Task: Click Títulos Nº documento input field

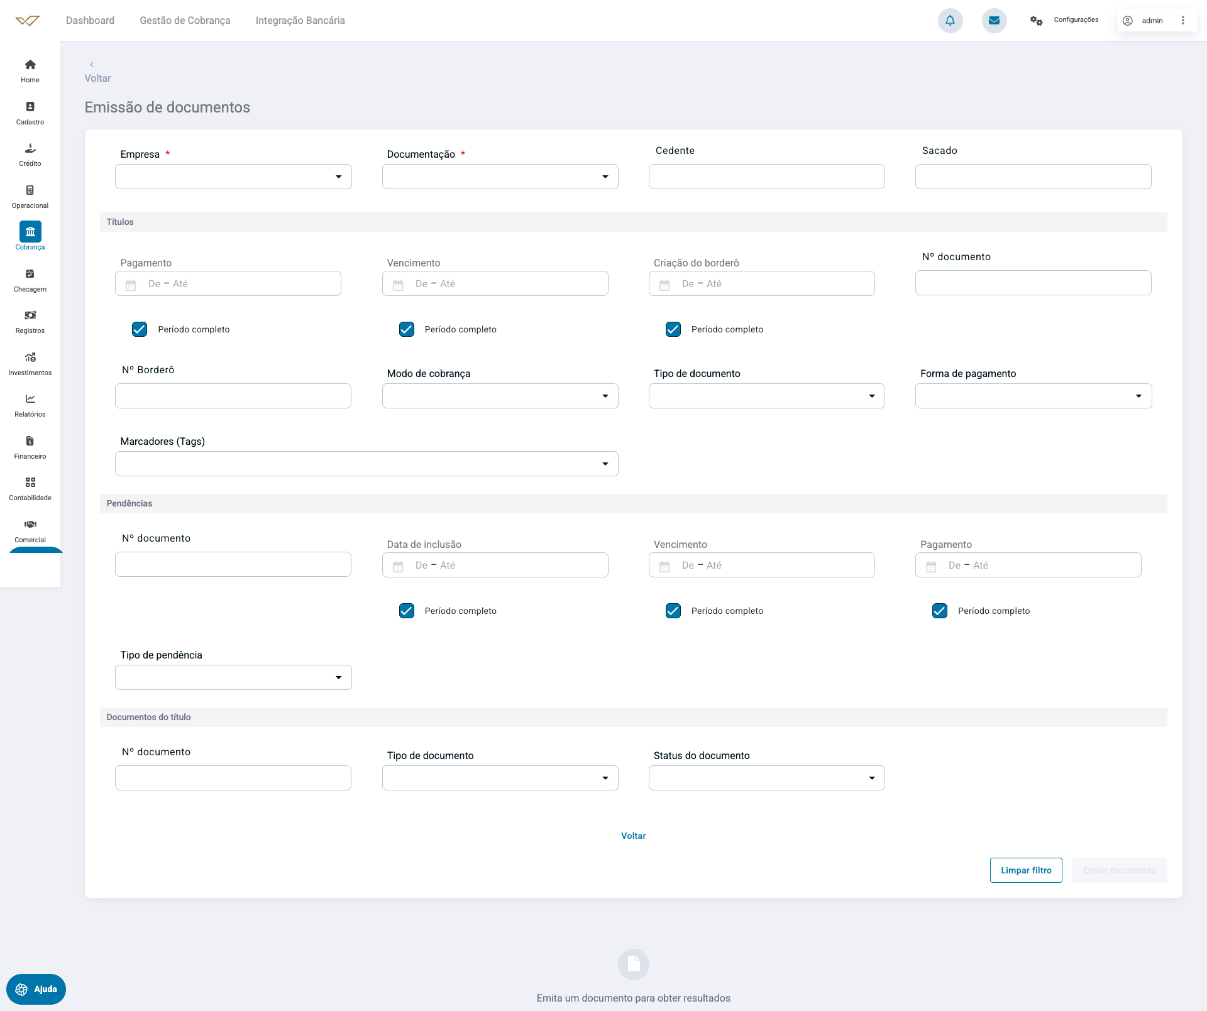Action: click(x=1033, y=283)
